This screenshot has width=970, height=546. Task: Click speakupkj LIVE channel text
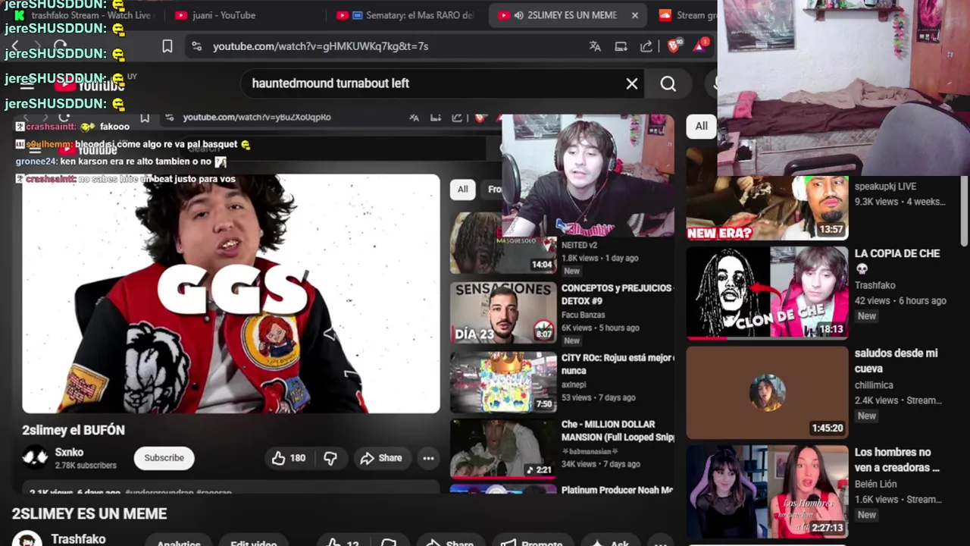[x=886, y=187]
